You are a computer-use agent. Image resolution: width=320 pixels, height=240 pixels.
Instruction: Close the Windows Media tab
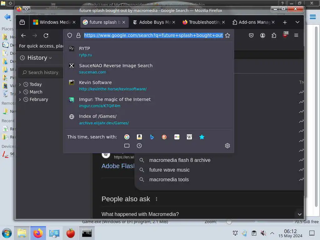click(74, 22)
